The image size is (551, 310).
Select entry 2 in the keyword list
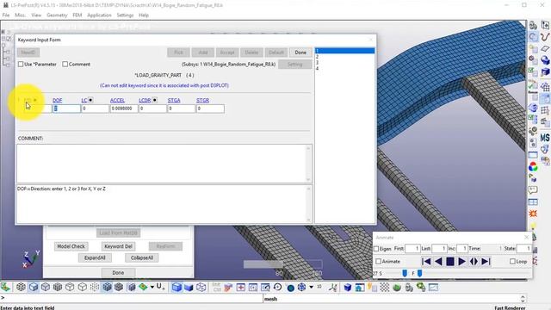pyautogui.click(x=344, y=57)
